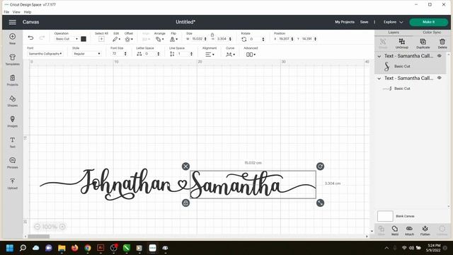The image size is (453, 255).
Task: Click the Make It button
Action: [x=428, y=22]
